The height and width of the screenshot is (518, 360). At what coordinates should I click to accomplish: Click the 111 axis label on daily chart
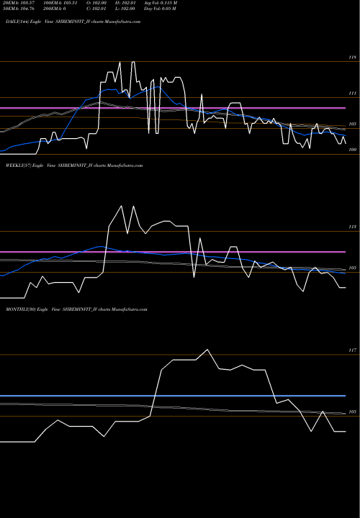[353, 94]
